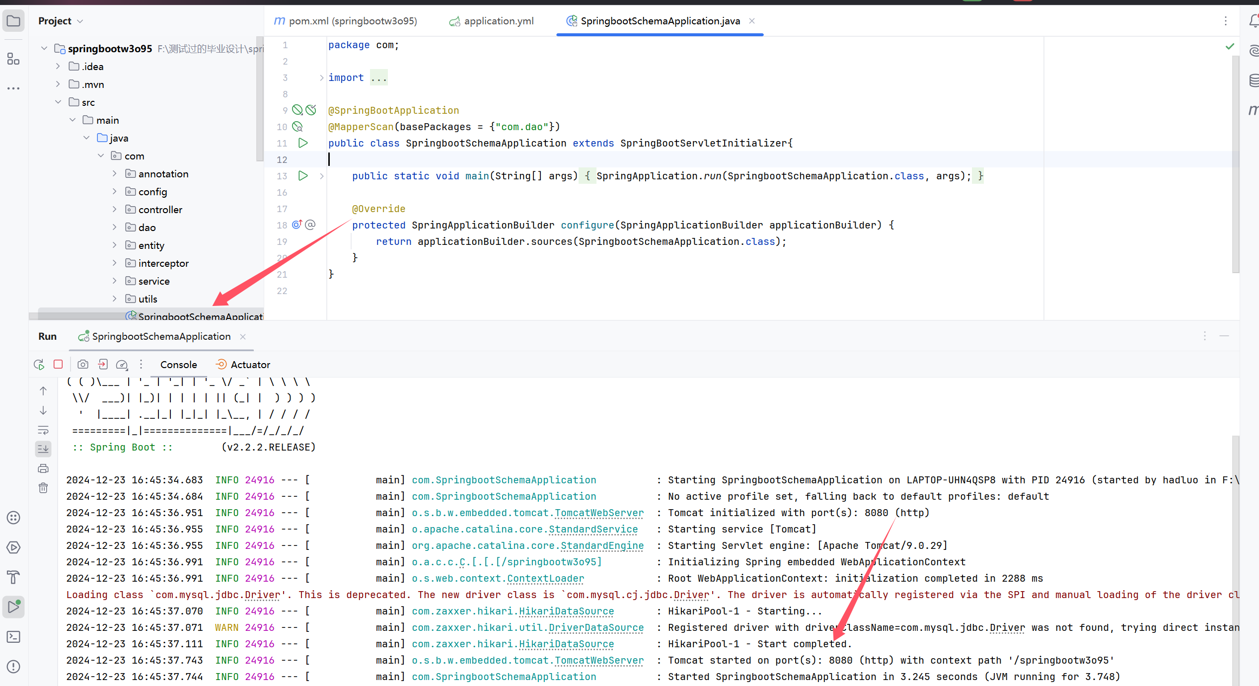Image resolution: width=1259 pixels, height=686 pixels.
Task: Open the Terminal tool window
Action: coord(13,637)
